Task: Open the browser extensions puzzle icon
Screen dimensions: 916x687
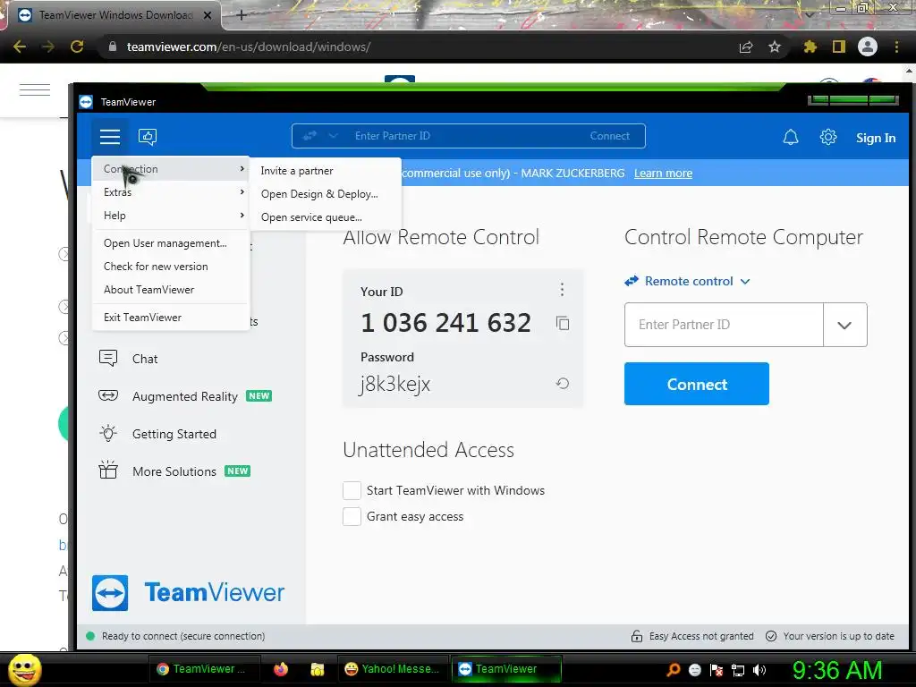Action: (x=810, y=47)
